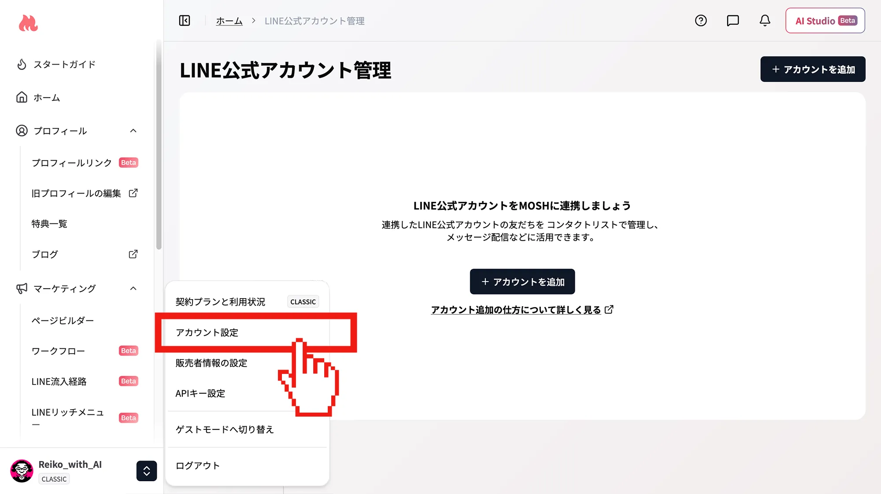
Task: Open ページビルダー sidebar item
Action: [63, 321]
